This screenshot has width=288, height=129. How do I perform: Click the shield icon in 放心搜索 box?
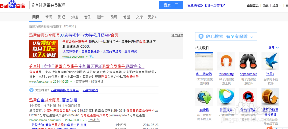pyautogui.click(x=201, y=36)
